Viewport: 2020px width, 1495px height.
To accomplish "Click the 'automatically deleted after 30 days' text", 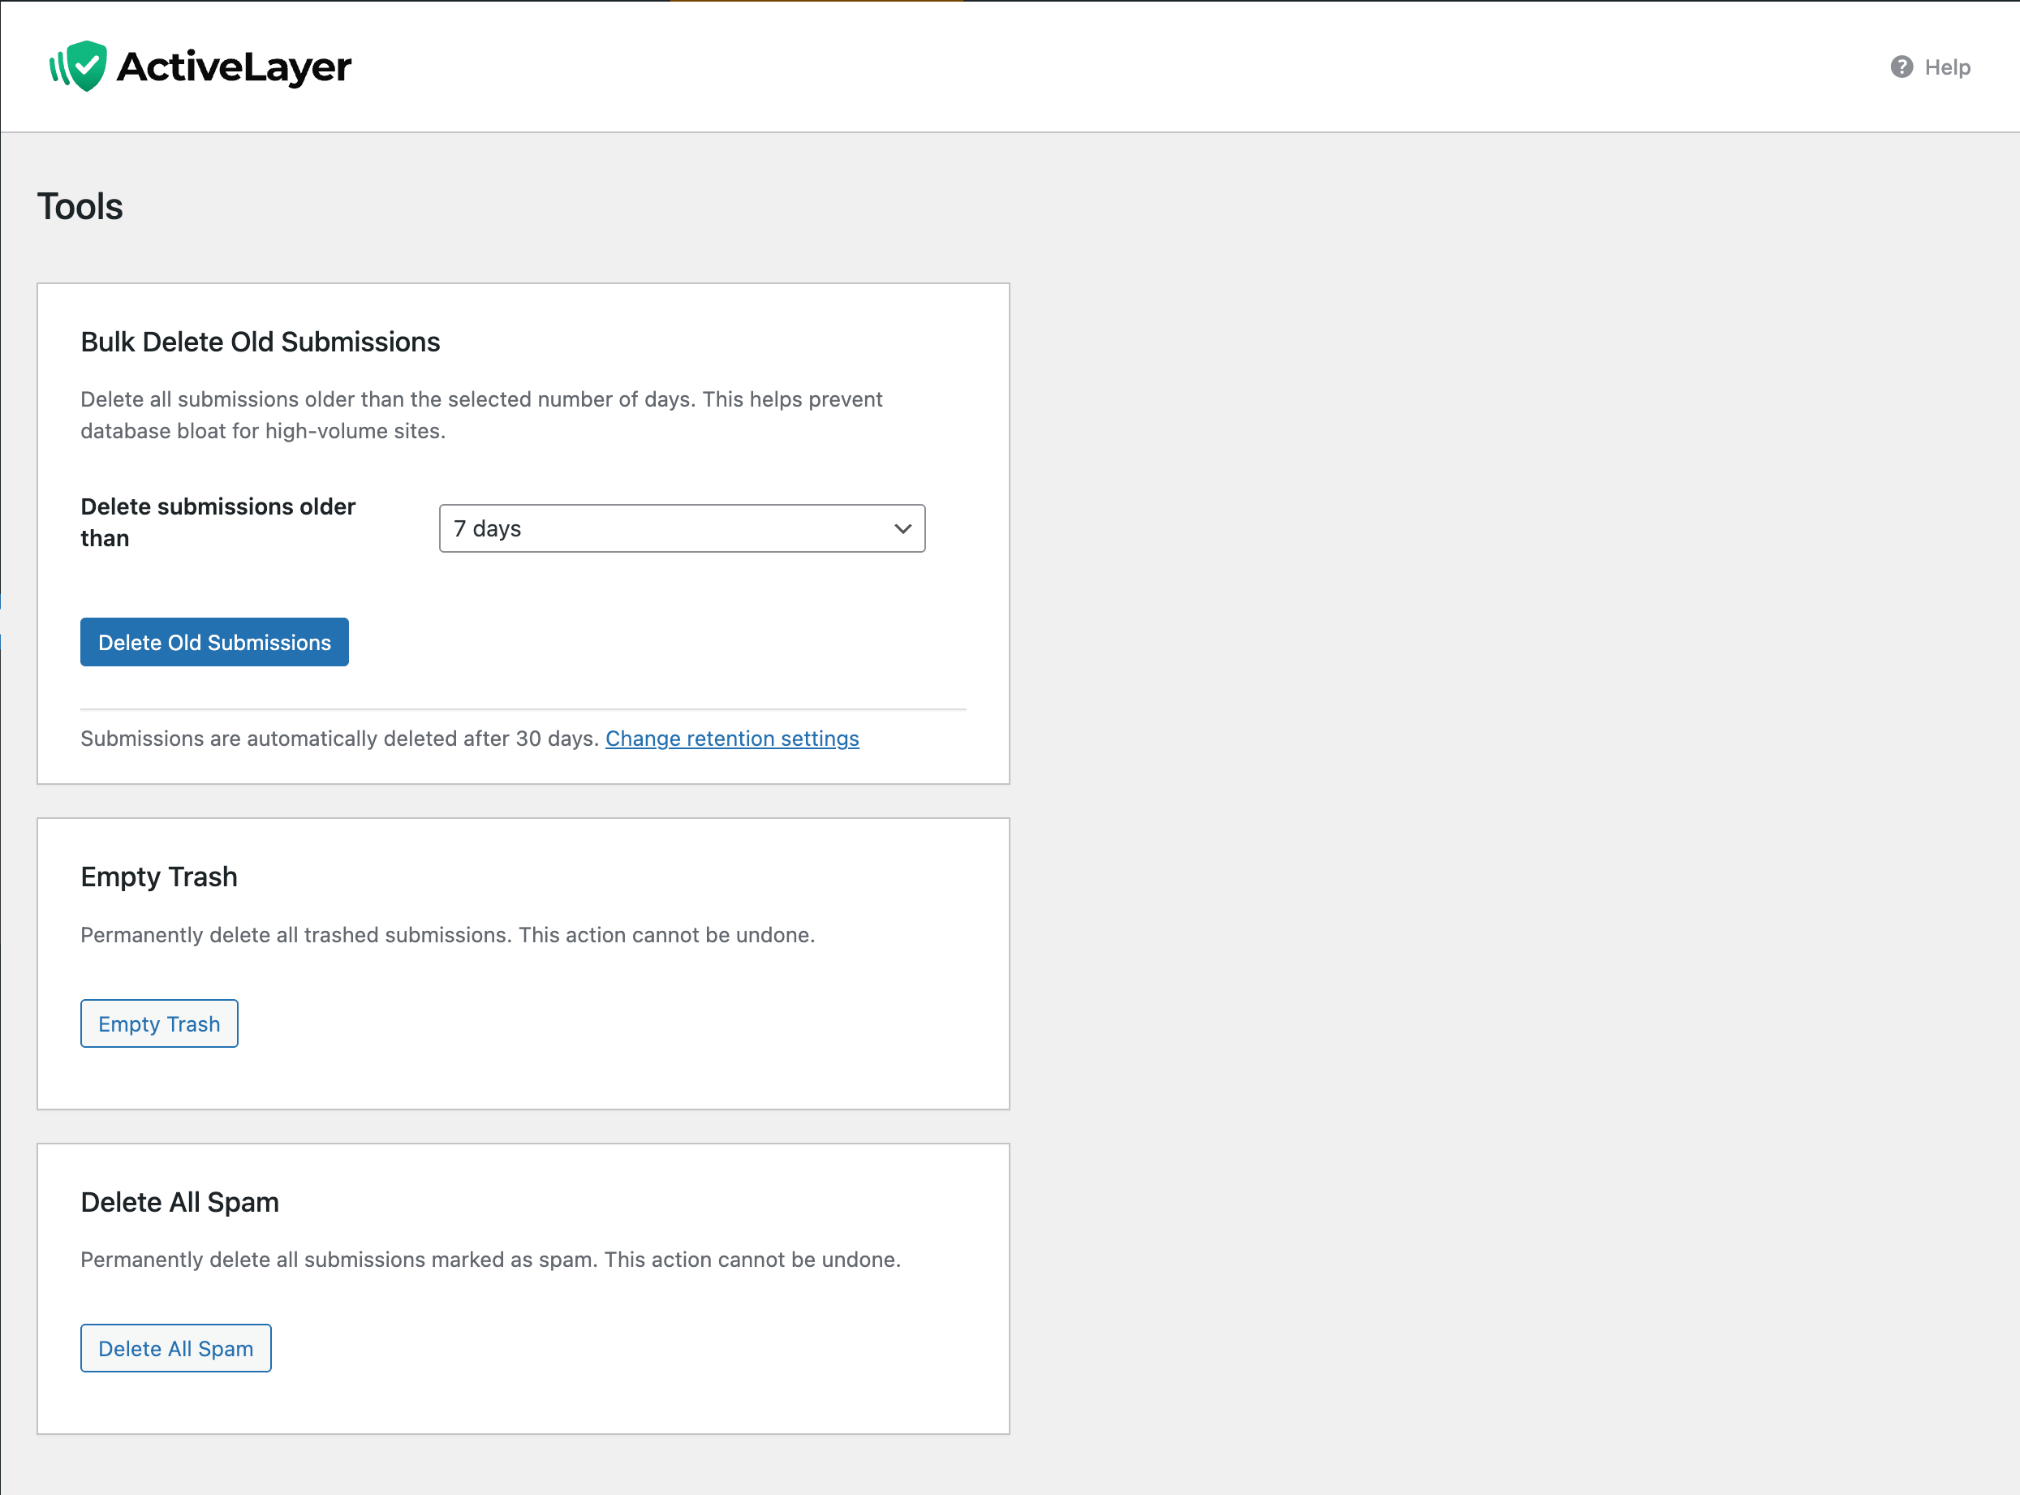I will coord(339,739).
